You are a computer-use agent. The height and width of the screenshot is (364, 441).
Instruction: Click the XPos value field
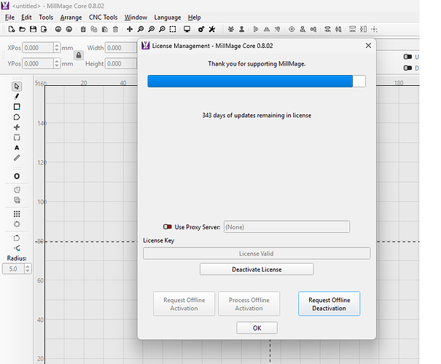38,48
